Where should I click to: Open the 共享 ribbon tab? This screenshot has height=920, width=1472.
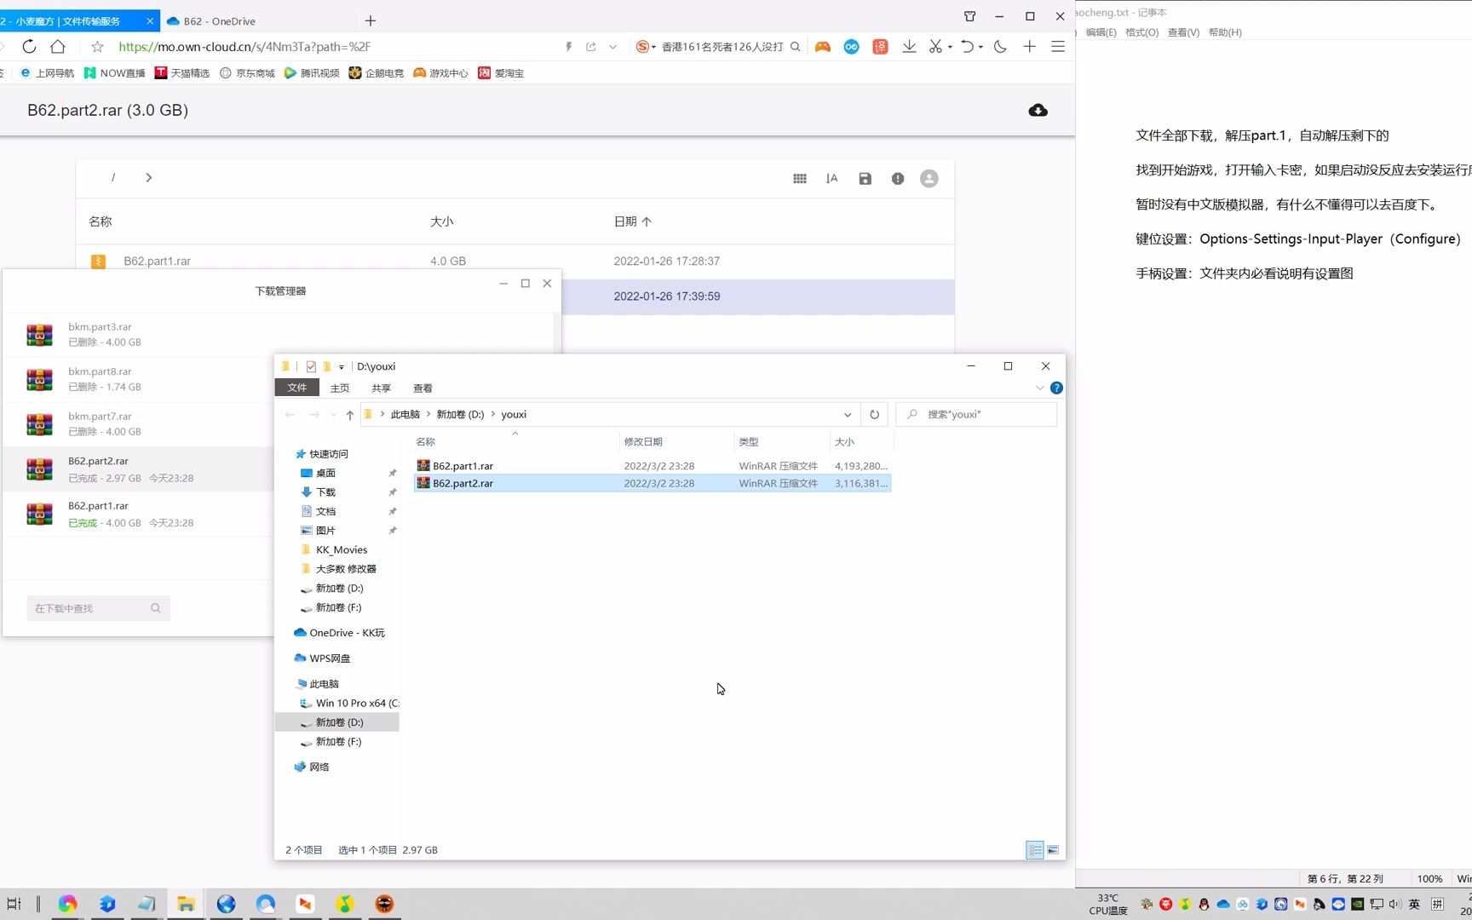[381, 388]
